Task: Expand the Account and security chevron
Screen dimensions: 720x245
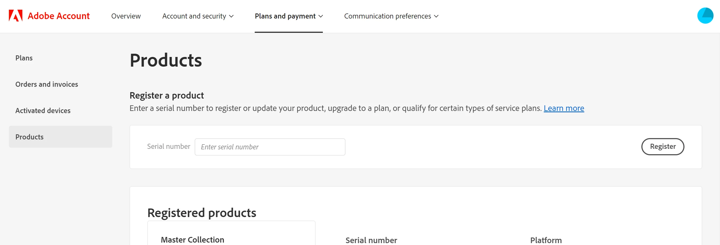Action: point(232,16)
